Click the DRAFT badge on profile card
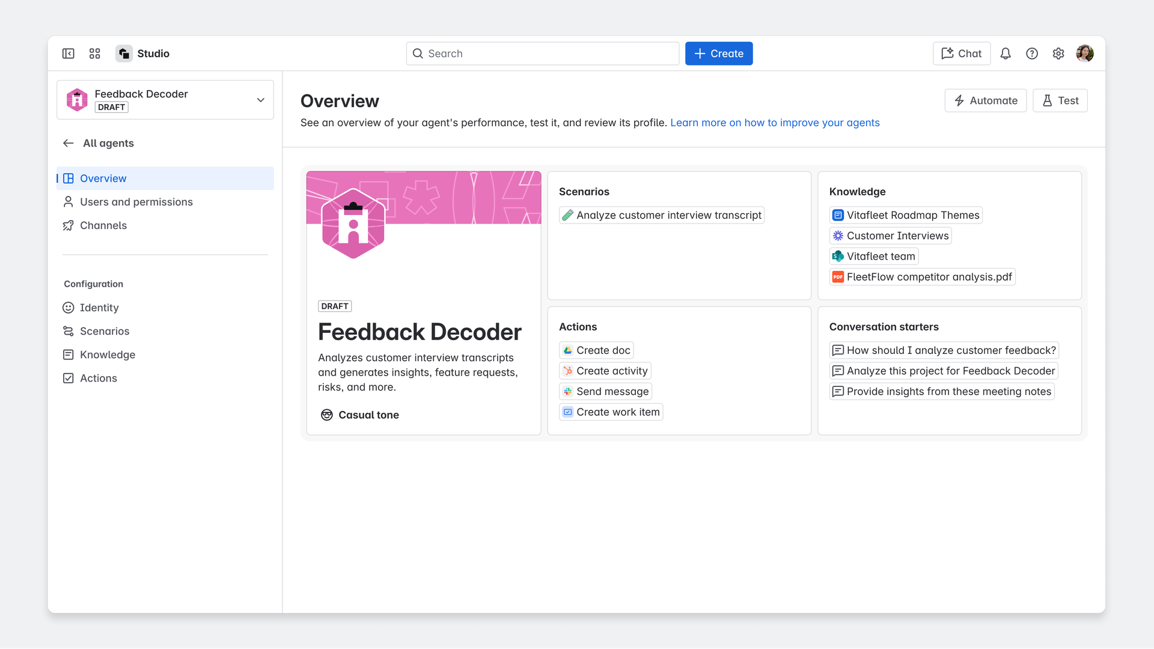Image resolution: width=1154 pixels, height=649 pixels. coord(335,306)
